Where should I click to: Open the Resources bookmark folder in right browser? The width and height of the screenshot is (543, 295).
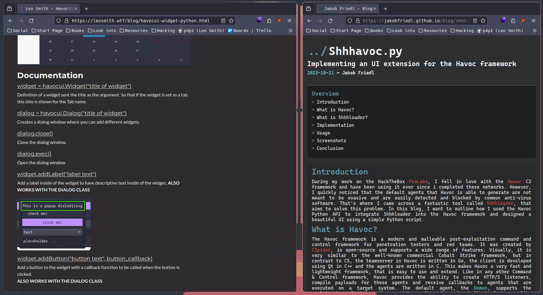pos(432,31)
